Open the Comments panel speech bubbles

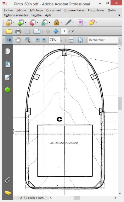tap(8, 193)
